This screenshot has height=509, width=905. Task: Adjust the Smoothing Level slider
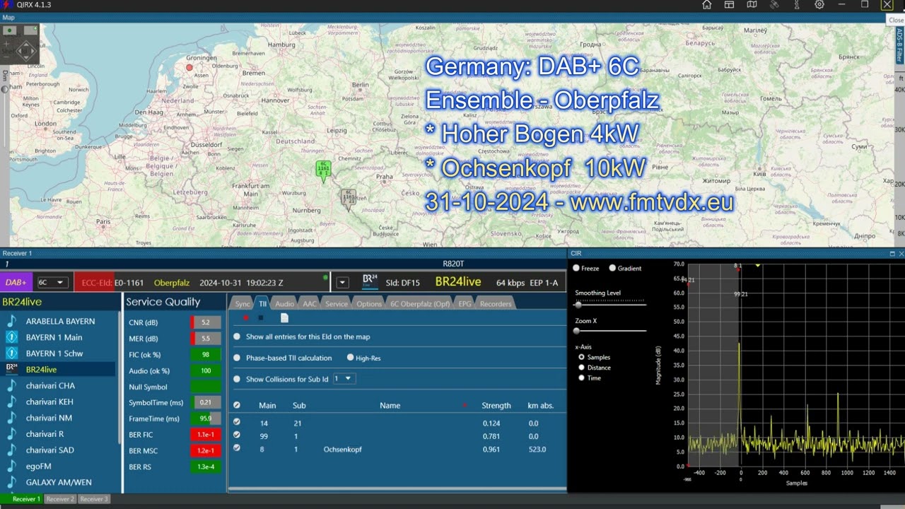pyautogui.click(x=578, y=304)
